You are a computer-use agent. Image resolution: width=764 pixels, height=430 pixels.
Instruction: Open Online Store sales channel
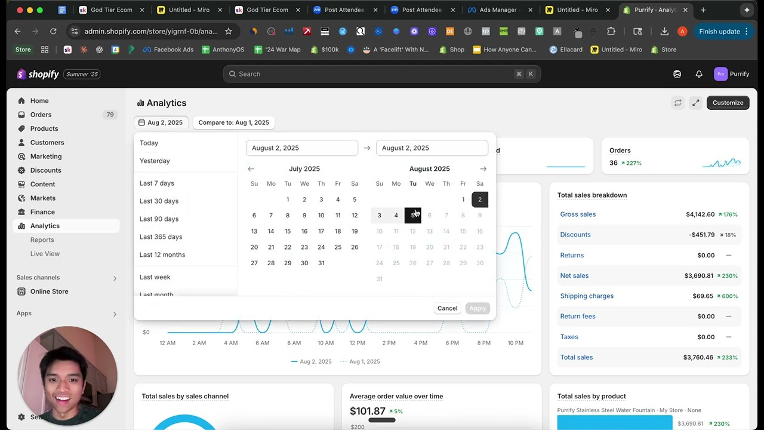pos(49,291)
